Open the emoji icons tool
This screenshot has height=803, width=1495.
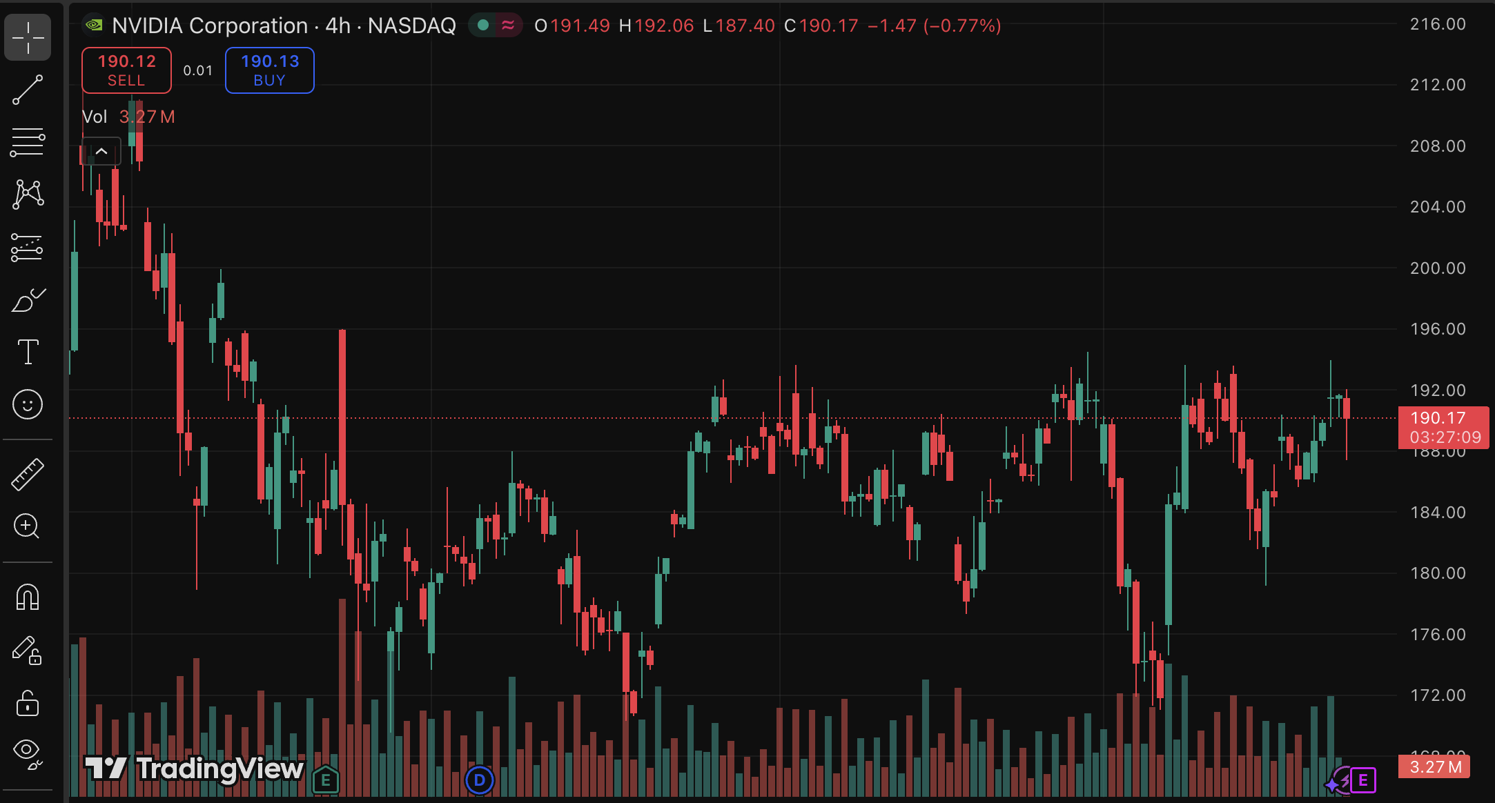tap(28, 404)
